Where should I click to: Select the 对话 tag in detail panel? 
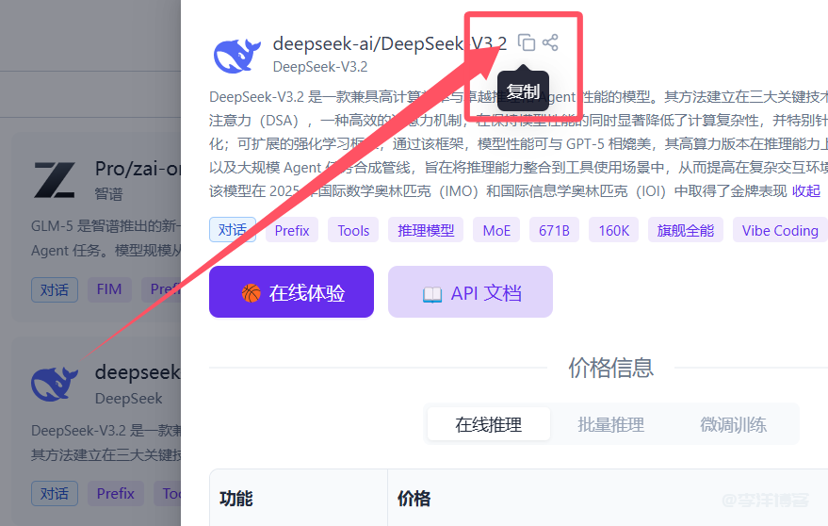pyautogui.click(x=233, y=230)
